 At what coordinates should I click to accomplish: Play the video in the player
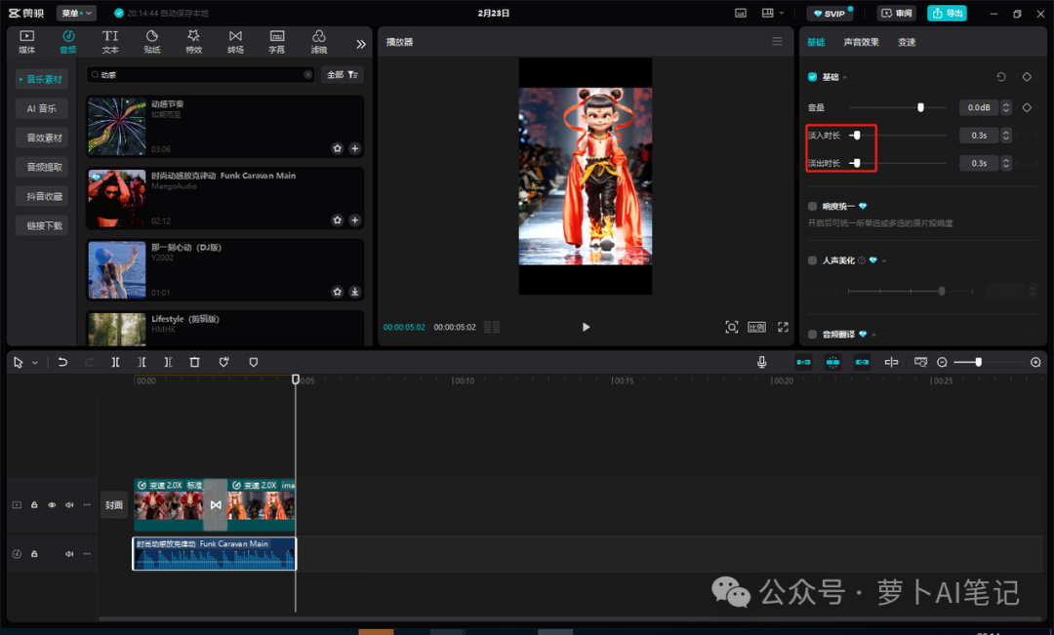click(586, 327)
